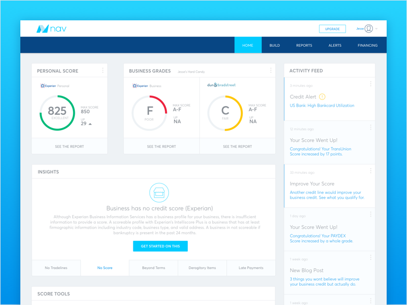This screenshot has height=305, width=407.
Task: See the report for the 825 Experian score
Action: (69, 146)
